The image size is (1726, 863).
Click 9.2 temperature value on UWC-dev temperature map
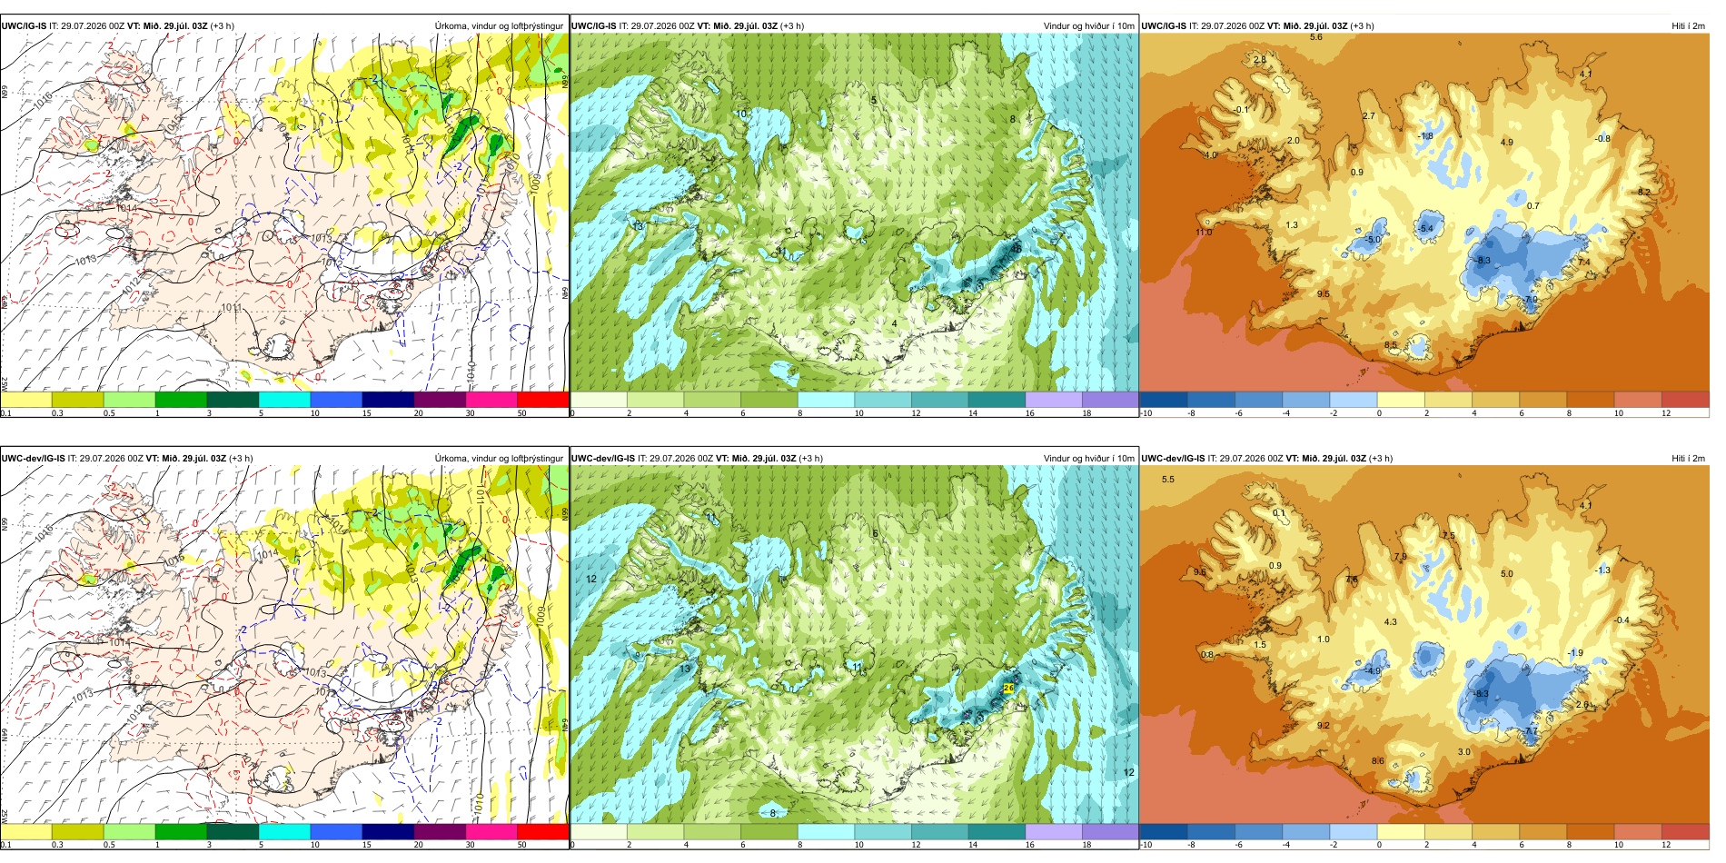click(x=1324, y=726)
